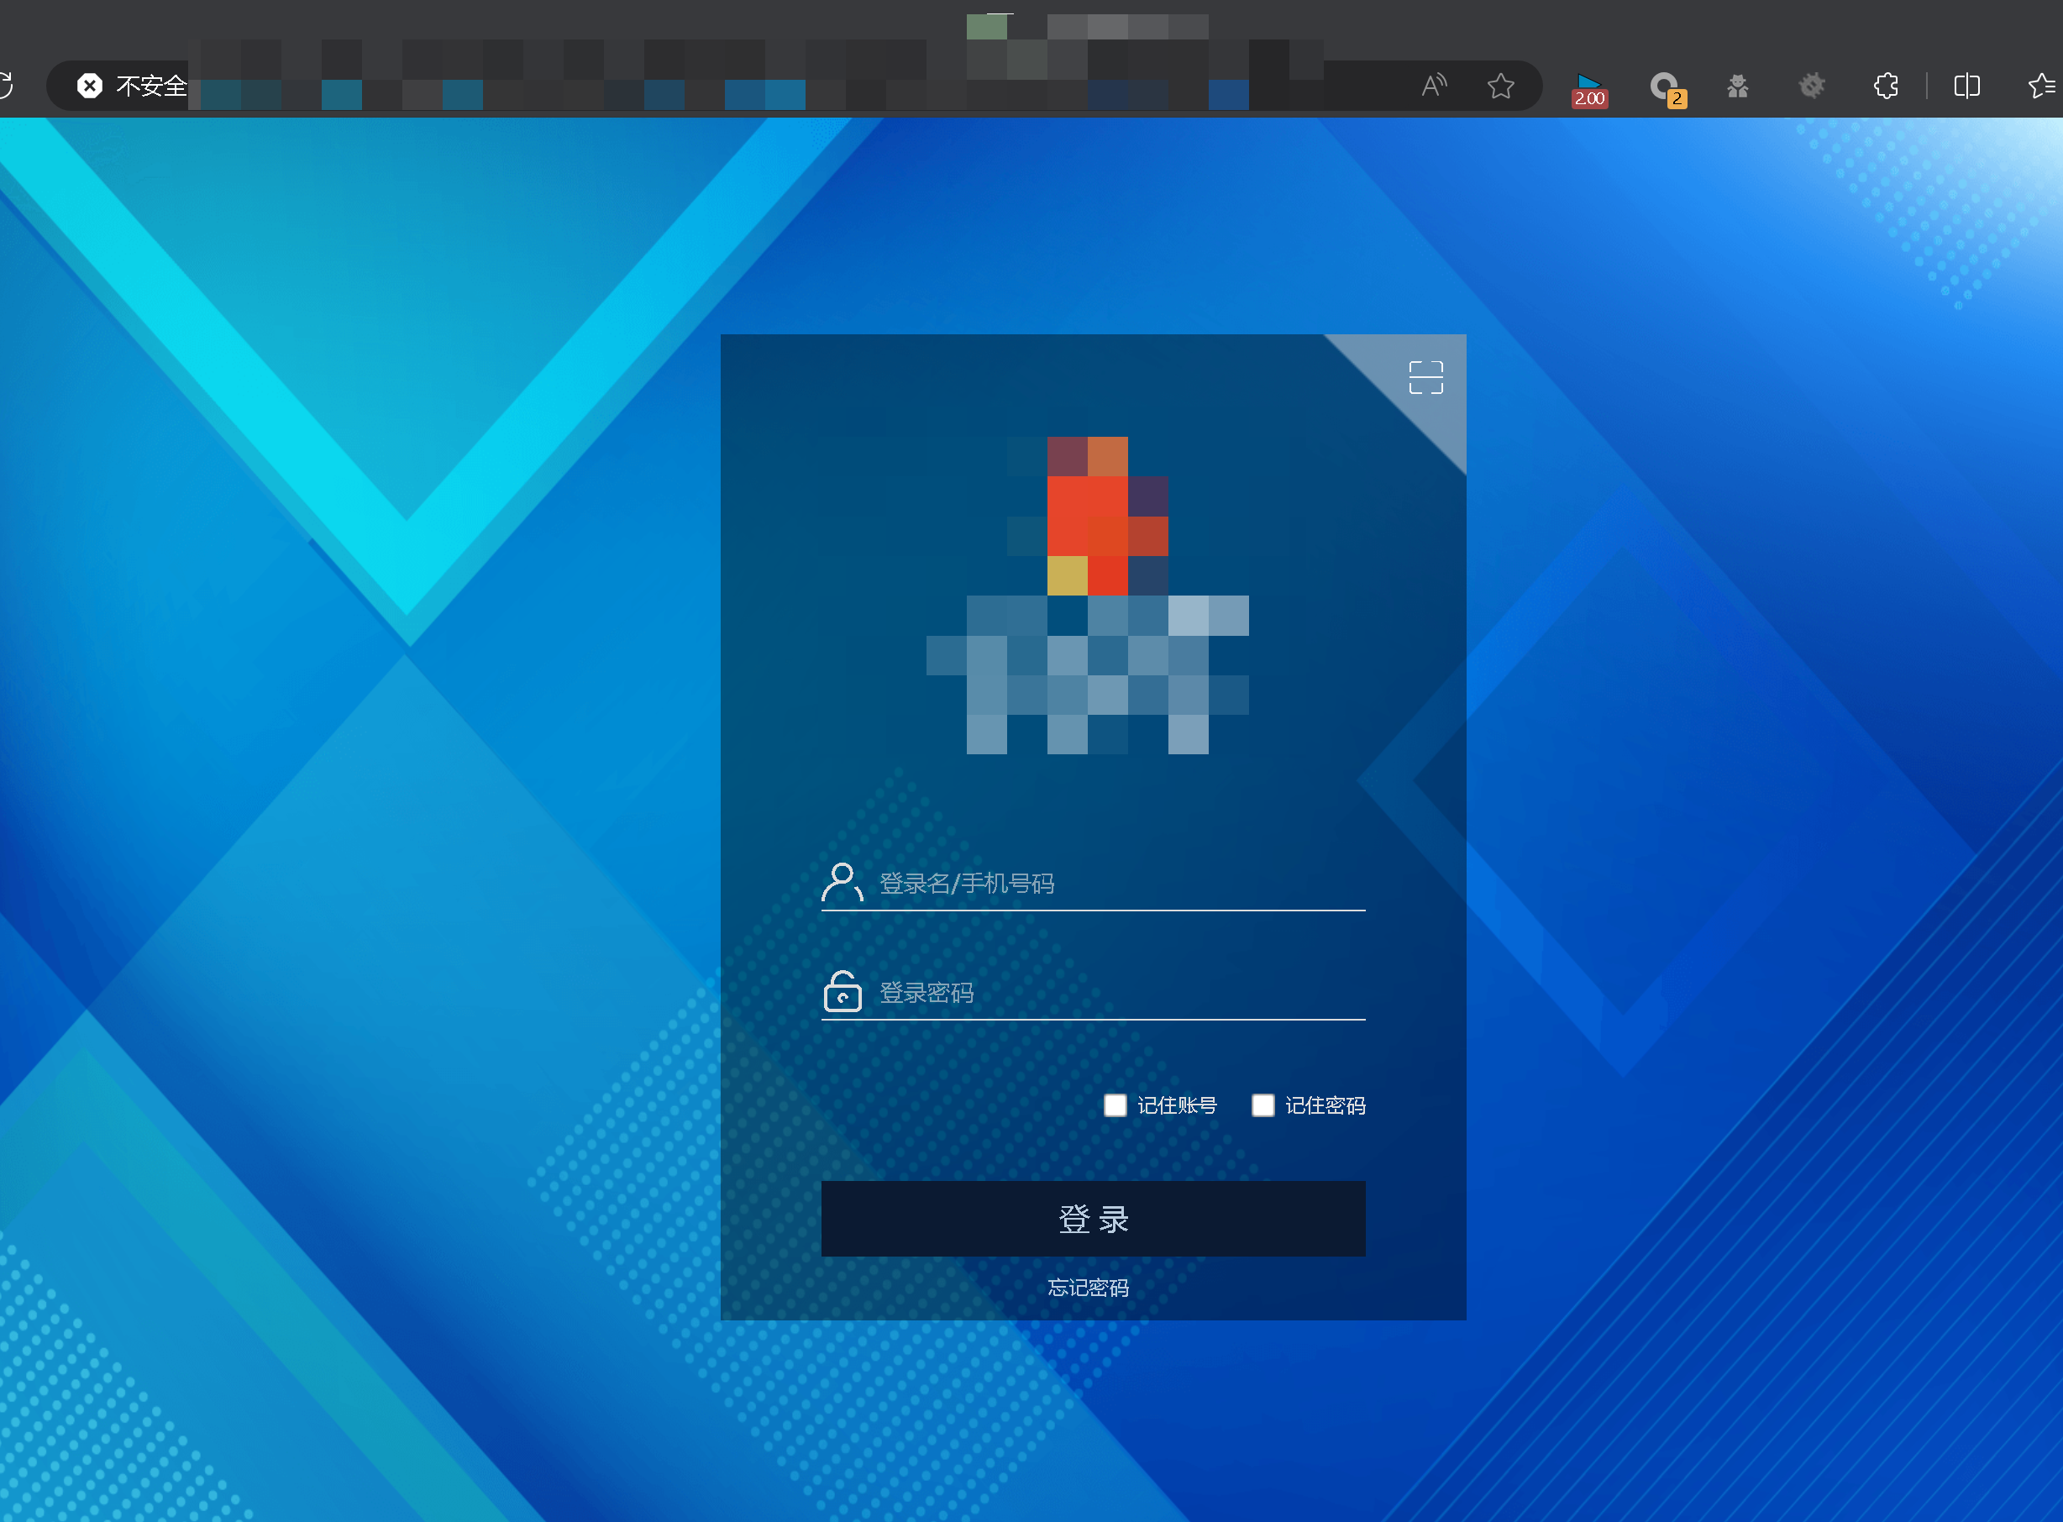Enable the 记住密码 checkbox
This screenshot has height=1522, width=2063.
click(1262, 1105)
